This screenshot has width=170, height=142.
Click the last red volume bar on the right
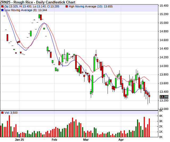150,128
